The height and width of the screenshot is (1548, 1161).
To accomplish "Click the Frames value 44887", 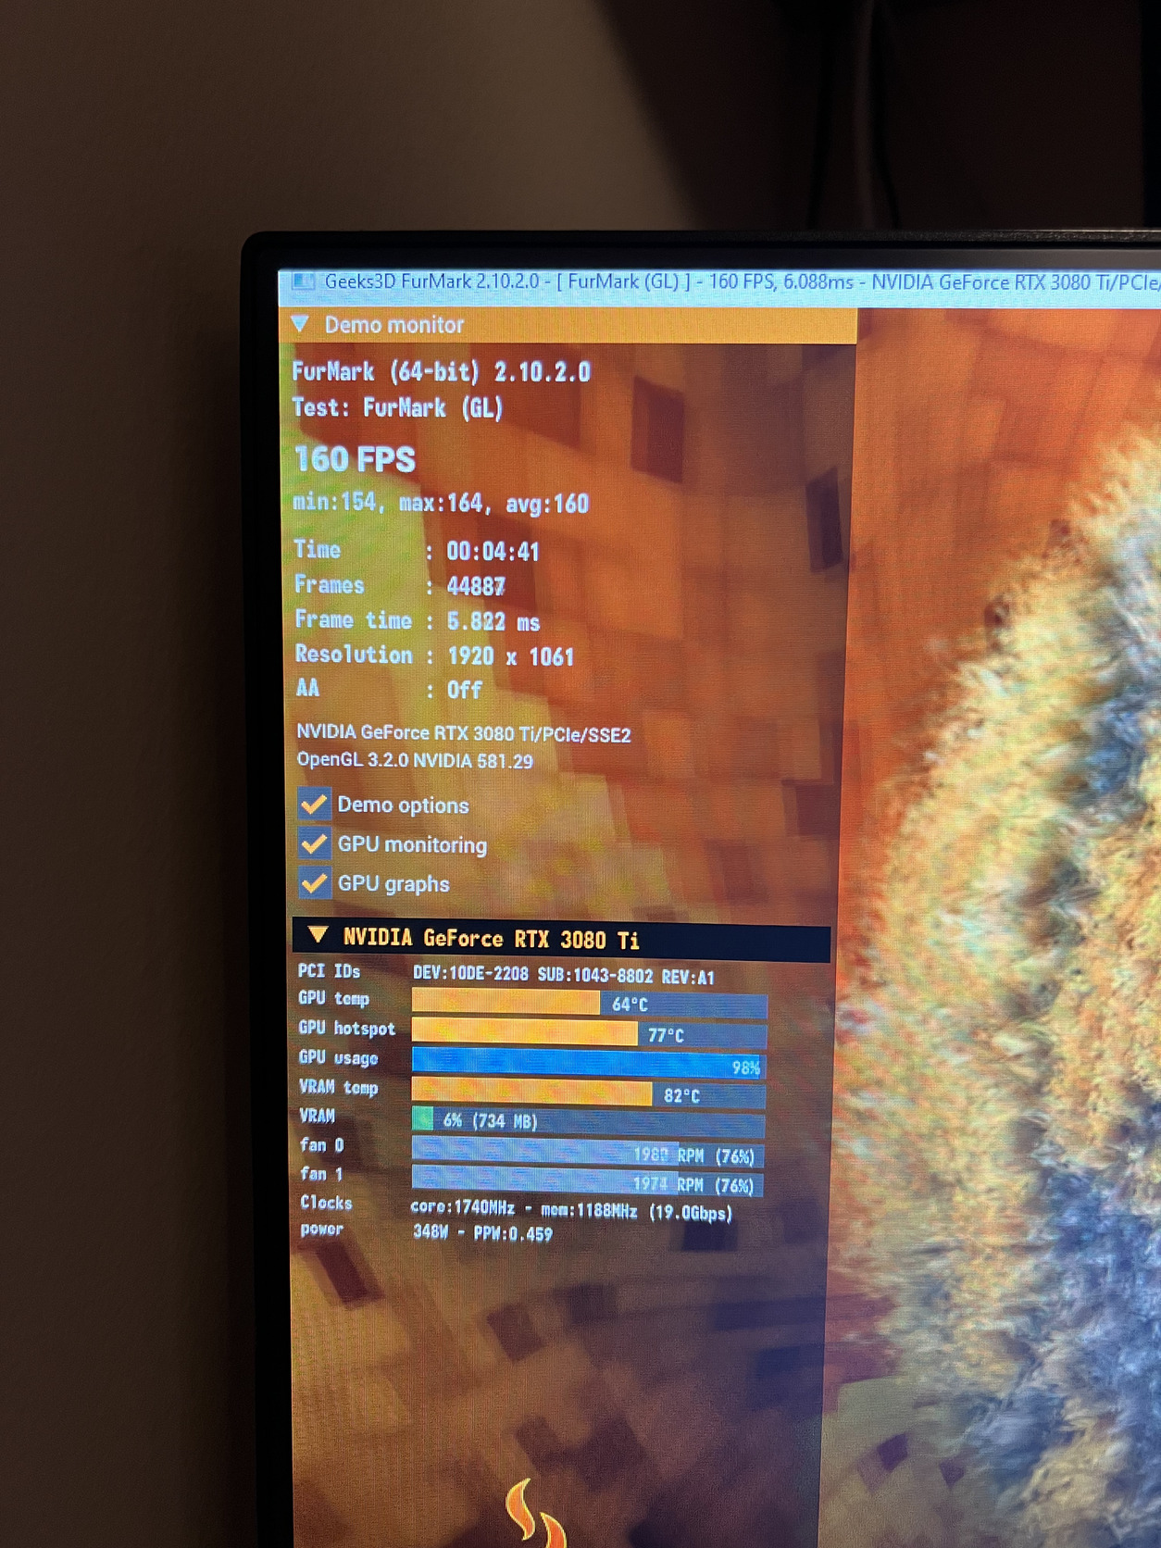I will [x=476, y=587].
